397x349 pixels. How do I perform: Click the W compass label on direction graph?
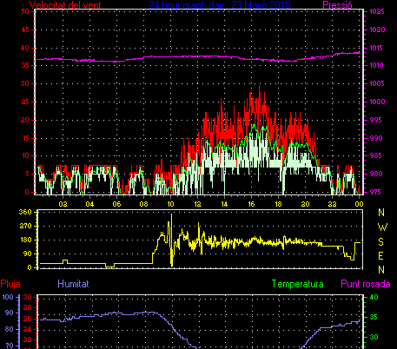click(382, 227)
